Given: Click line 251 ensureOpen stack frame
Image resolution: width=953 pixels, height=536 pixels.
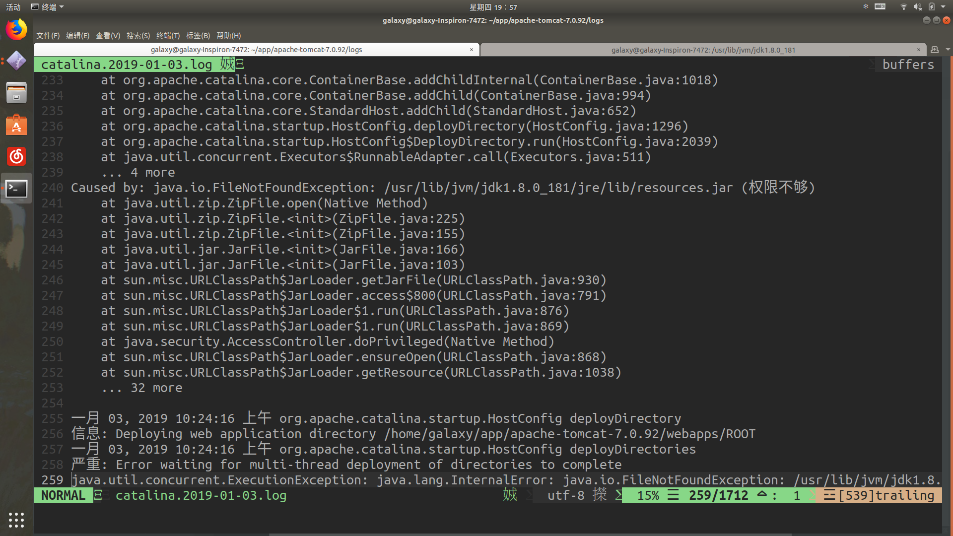Looking at the screenshot, I should tap(353, 357).
